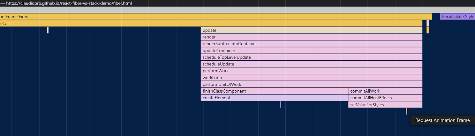
Task: Click the finishClassComponent call bar
Action: point(274,91)
